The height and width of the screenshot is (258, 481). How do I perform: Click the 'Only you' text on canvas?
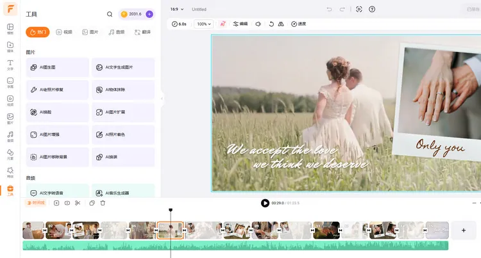440,147
